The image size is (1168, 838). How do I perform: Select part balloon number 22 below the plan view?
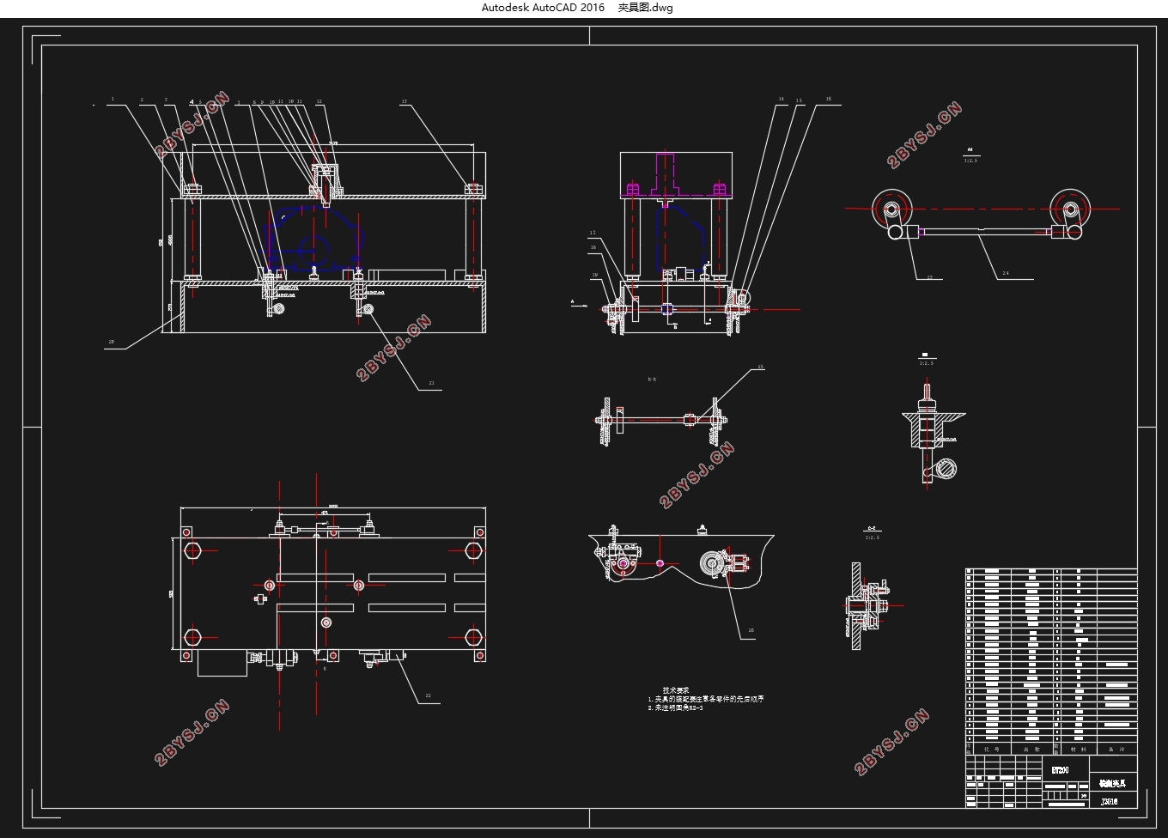pyautogui.click(x=428, y=696)
